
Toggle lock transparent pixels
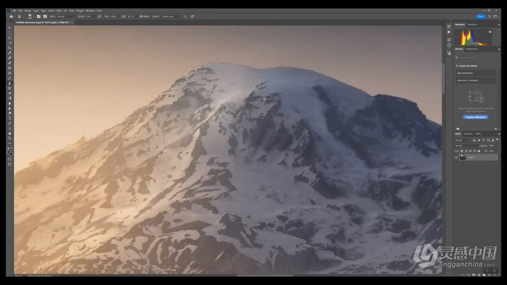click(462, 151)
